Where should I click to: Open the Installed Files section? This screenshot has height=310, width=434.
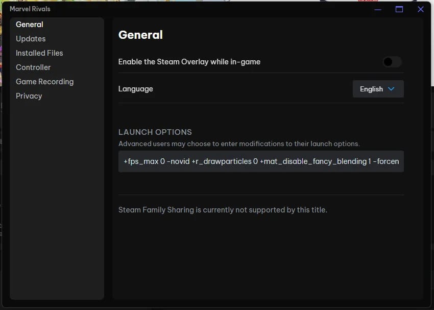(x=39, y=53)
